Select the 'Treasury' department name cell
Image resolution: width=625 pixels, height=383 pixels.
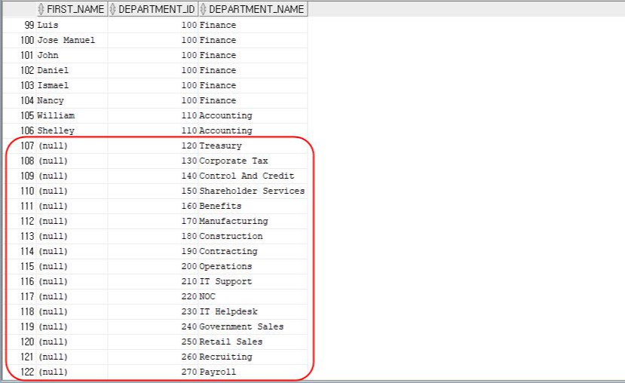point(253,146)
